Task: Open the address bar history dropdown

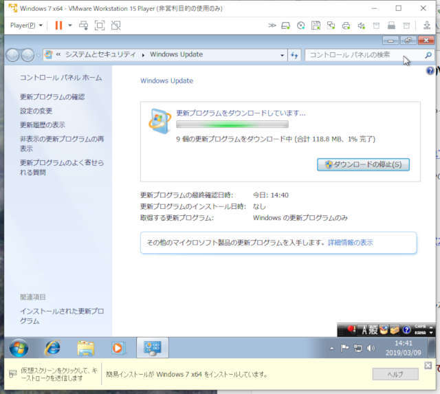Action: [x=283, y=55]
